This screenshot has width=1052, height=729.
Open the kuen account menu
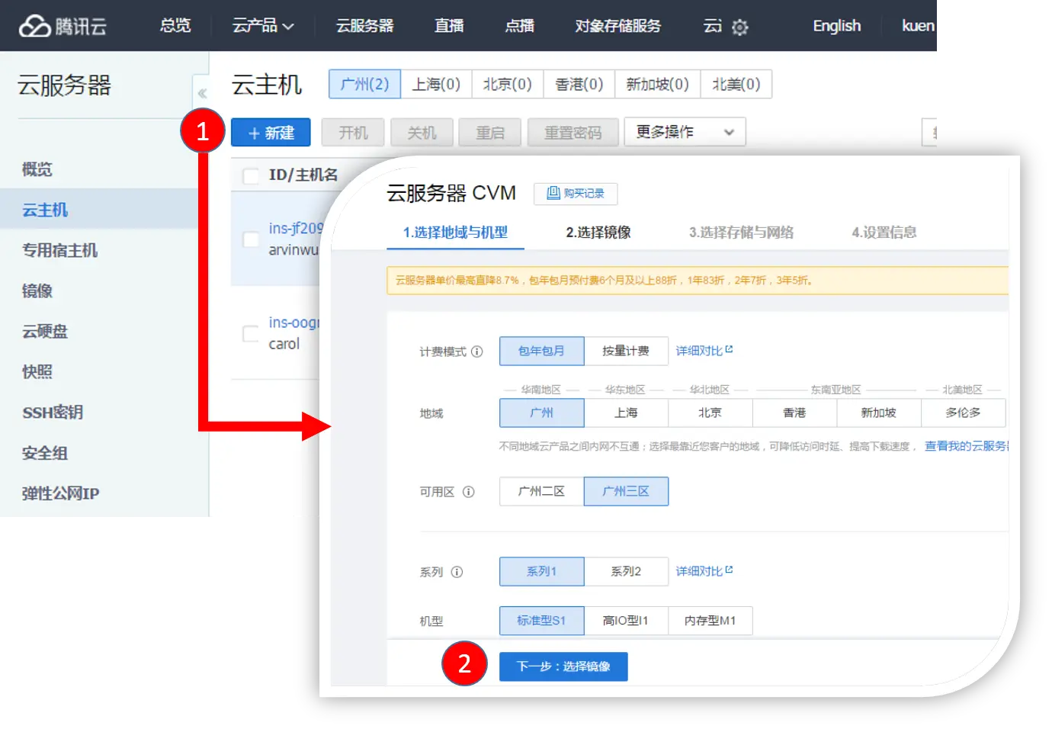(918, 26)
